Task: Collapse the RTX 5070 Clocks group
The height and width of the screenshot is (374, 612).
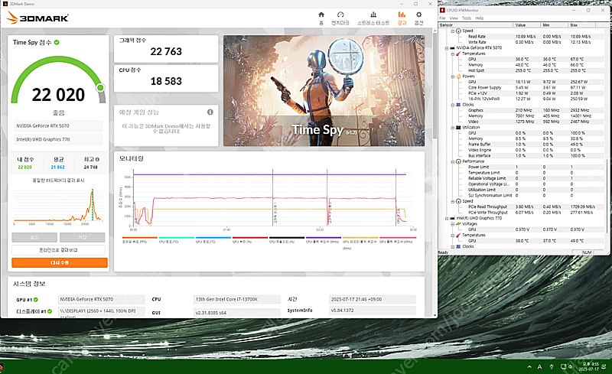Action: [453, 105]
